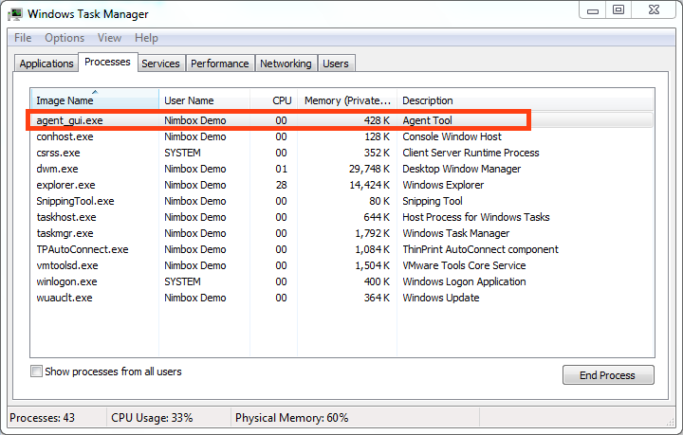The height and width of the screenshot is (435, 683).
Task: Click the 29,748 K memory value
Action: point(369,169)
